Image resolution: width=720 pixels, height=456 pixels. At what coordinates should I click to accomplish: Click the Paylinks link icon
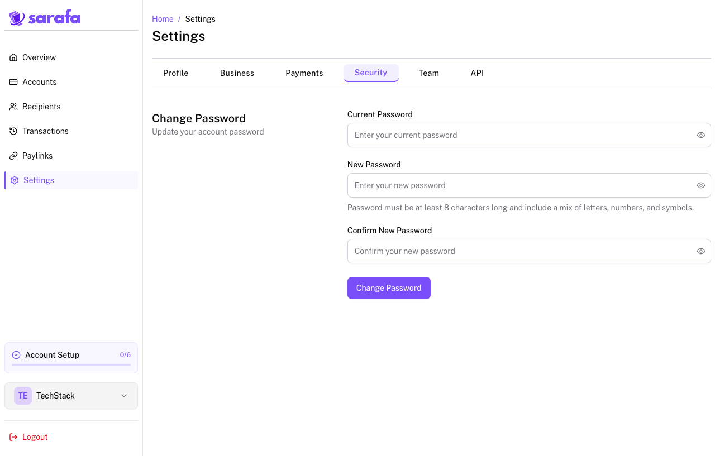pyautogui.click(x=13, y=156)
